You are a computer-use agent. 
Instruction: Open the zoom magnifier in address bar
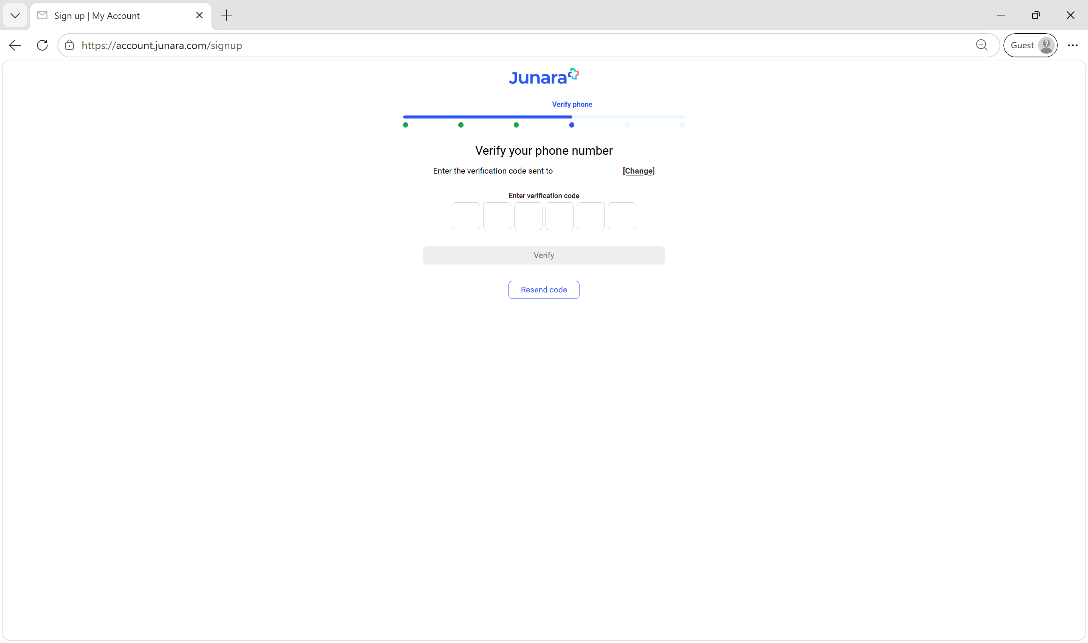(982, 46)
